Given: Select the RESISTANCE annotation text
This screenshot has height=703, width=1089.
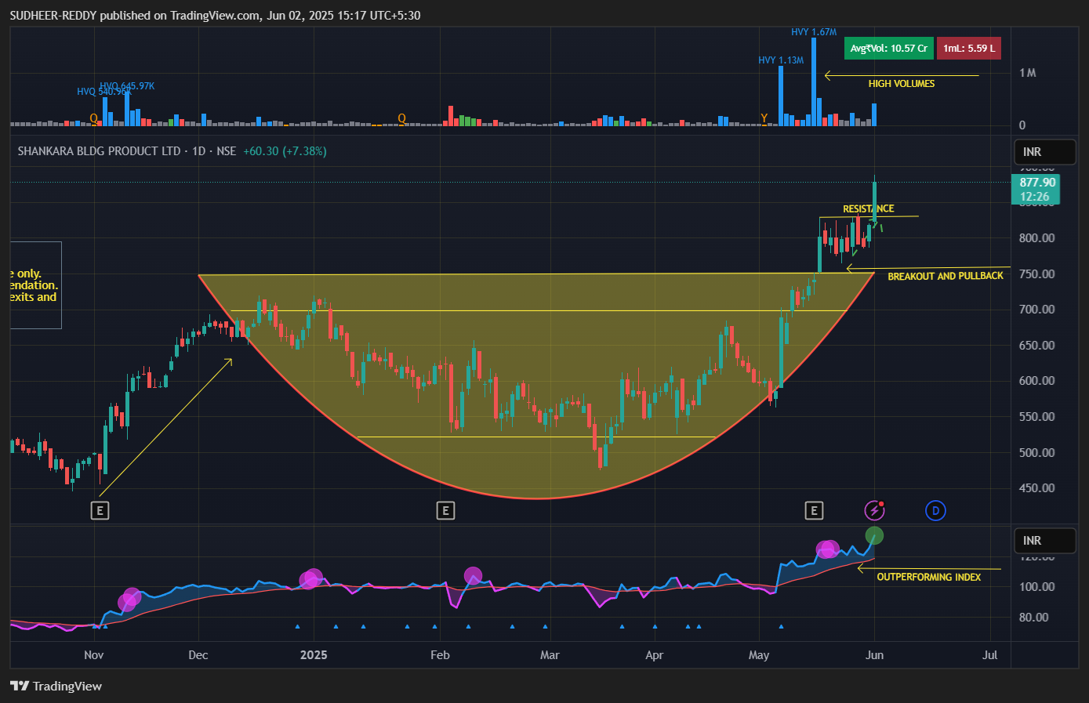Looking at the screenshot, I should tap(868, 208).
